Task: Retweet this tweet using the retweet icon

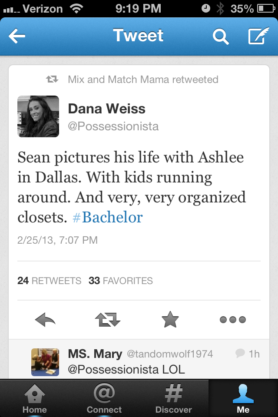Action: [x=107, y=320]
